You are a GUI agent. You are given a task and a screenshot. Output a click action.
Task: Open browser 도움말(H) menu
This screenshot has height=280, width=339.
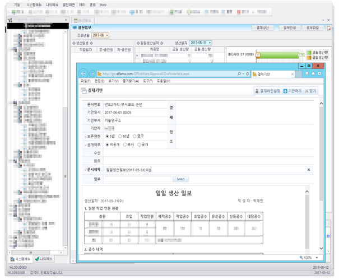tap(164, 81)
